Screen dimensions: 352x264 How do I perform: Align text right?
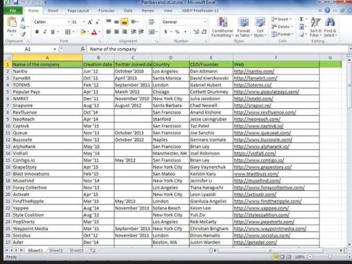[x=124, y=32]
